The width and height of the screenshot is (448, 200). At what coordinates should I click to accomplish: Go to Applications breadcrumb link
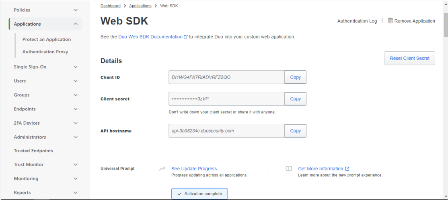140,6
